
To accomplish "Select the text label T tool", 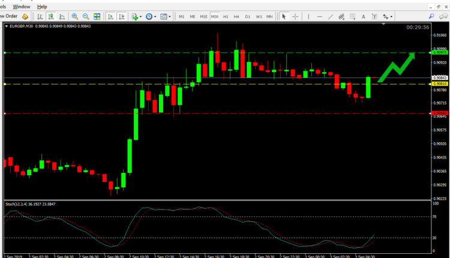I will pyautogui.click(x=374, y=17).
